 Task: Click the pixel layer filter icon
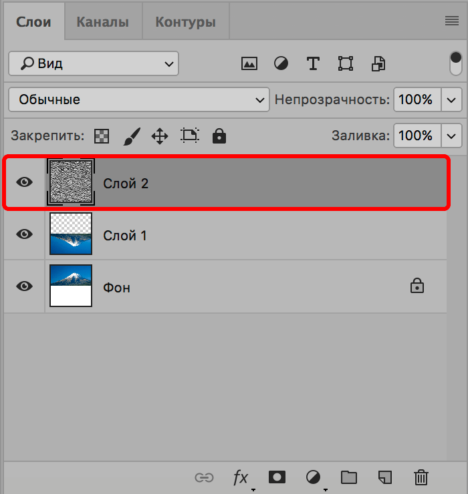point(249,64)
